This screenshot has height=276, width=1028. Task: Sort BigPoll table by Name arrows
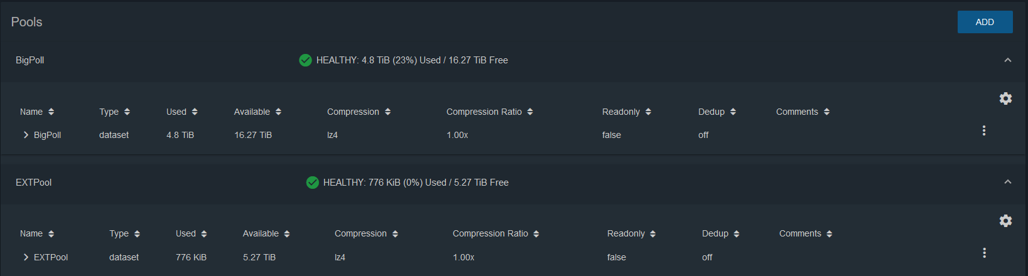click(51, 112)
